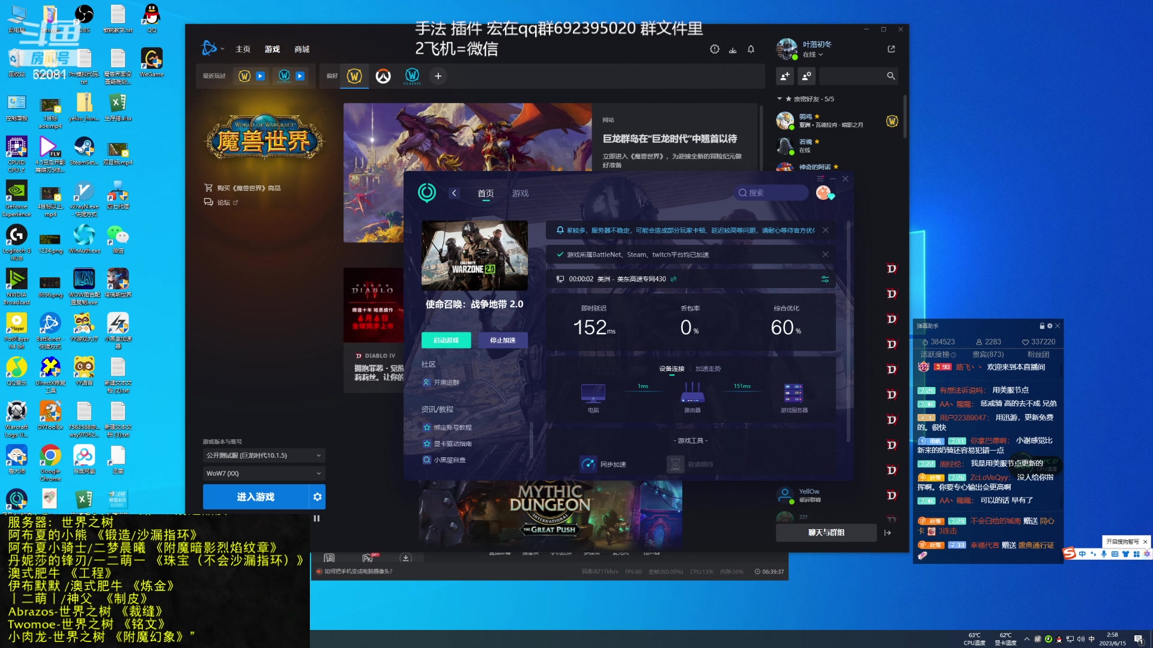Open the 游戏 tab in Battle.net

point(272,49)
